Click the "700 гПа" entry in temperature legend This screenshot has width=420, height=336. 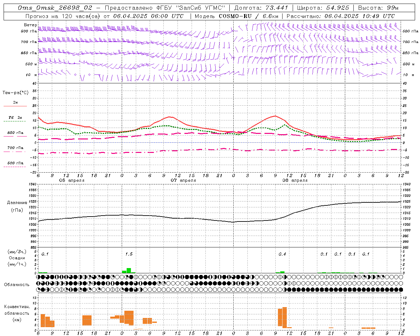[x=15, y=148]
